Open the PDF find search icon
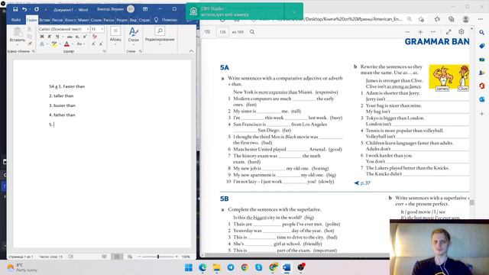 point(252,32)
